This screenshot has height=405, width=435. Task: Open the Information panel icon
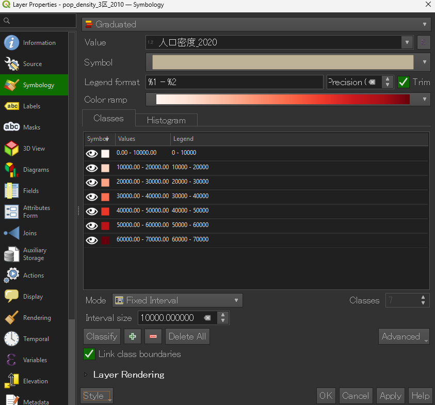[11, 43]
